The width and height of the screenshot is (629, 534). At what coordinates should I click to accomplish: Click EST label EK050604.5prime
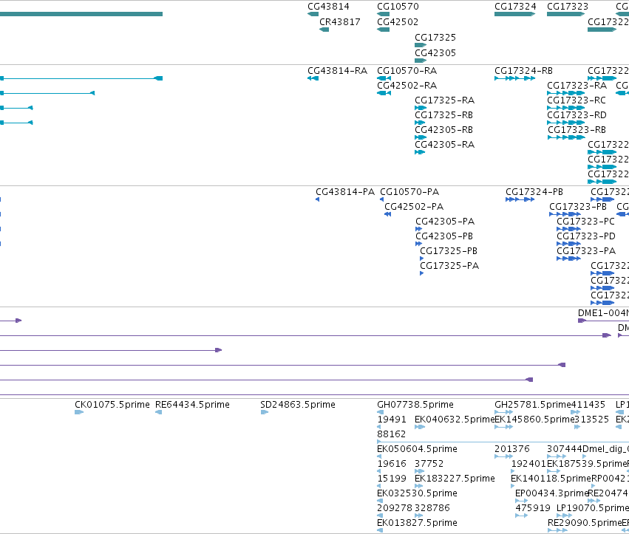click(417, 448)
